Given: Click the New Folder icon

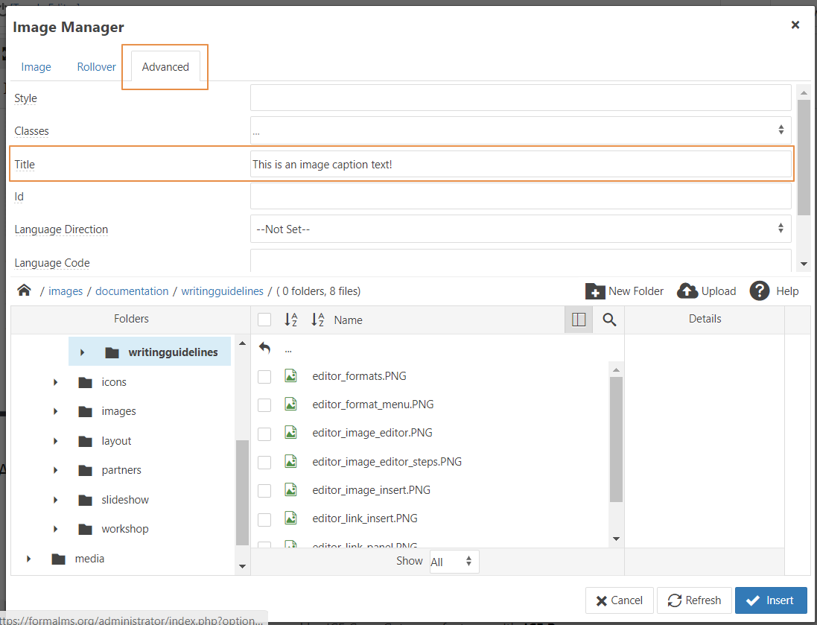Looking at the screenshot, I should point(595,291).
